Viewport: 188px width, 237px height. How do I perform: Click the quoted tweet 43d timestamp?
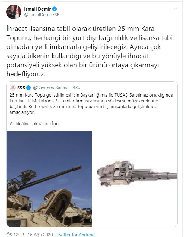pyautogui.click(x=76, y=88)
